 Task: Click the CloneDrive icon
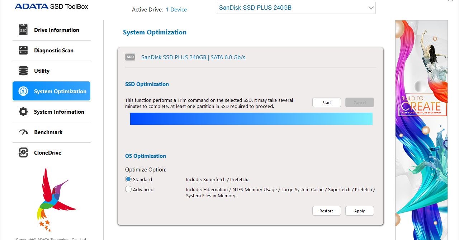click(x=23, y=153)
